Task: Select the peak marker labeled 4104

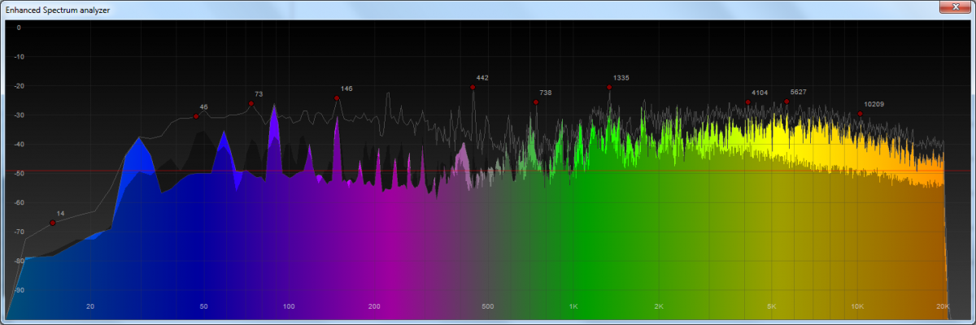Action: point(748,102)
